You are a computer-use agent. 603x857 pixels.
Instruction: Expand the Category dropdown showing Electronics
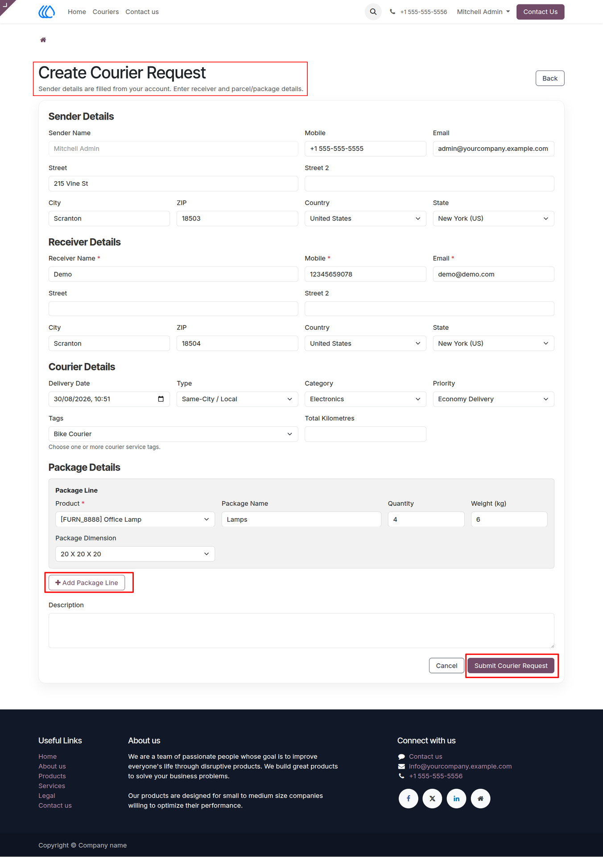click(x=365, y=399)
